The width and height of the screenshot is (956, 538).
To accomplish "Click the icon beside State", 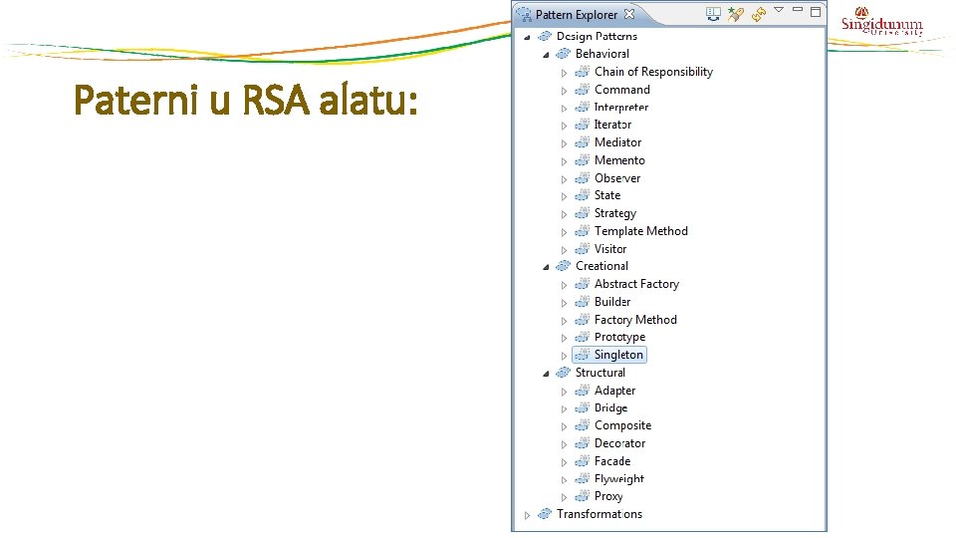I will pyautogui.click(x=583, y=195).
